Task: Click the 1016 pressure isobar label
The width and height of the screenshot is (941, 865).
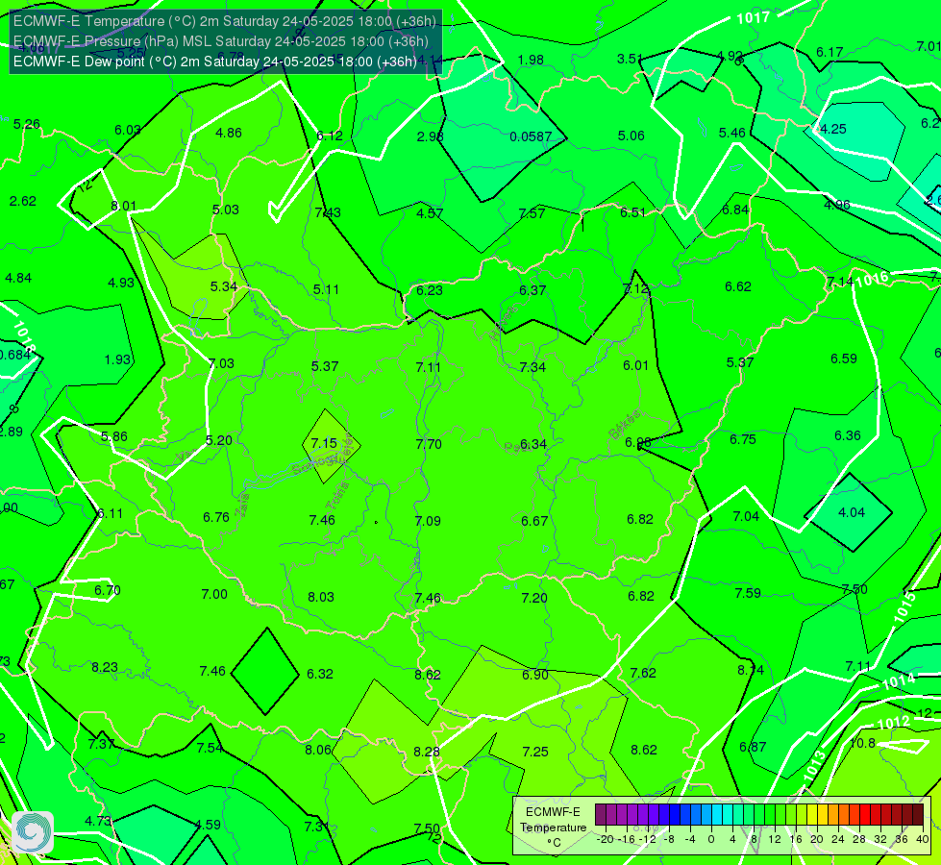Action: [x=872, y=279]
